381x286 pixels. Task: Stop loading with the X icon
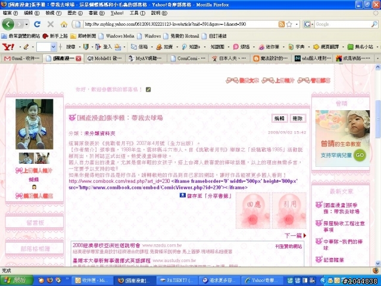point(51,24)
